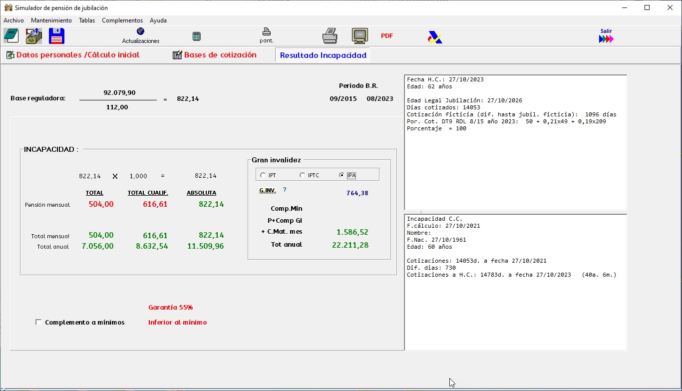Click total anual value 8.632,54
The height and width of the screenshot is (391, 682).
(x=151, y=246)
